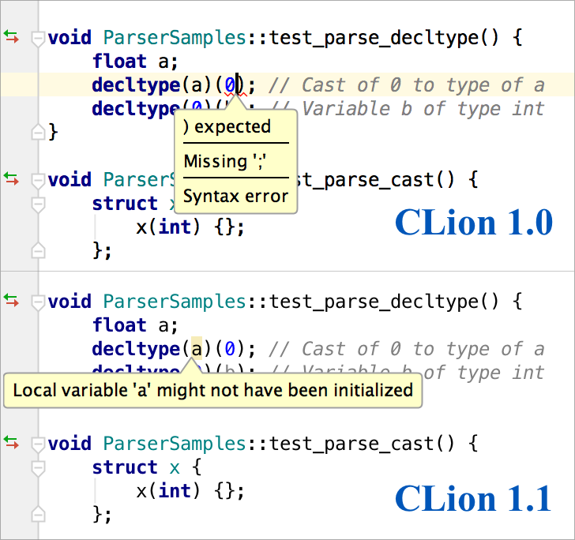Viewport: 575px width, 540px height.
Task: Click 'x(int) {};' constructor line in CLion 1.1 pane
Action: point(190,491)
